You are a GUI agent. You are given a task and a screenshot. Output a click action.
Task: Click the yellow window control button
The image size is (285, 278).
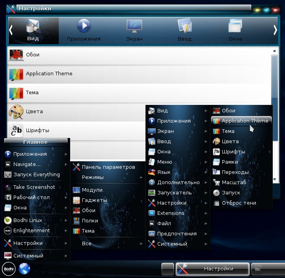tap(257, 10)
